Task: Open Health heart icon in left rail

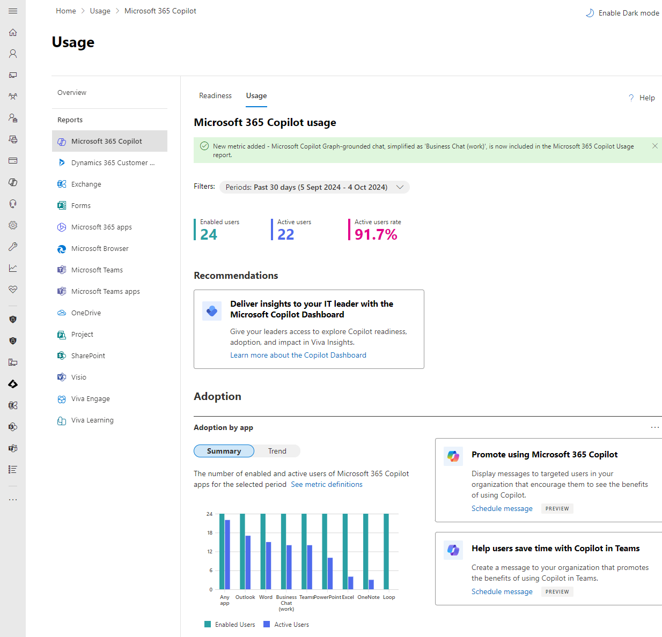Action: (x=13, y=290)
